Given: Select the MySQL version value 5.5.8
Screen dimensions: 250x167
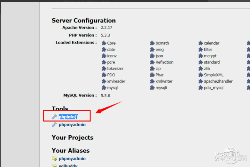Looking at the screenshot, I should (x=105, y=96).
